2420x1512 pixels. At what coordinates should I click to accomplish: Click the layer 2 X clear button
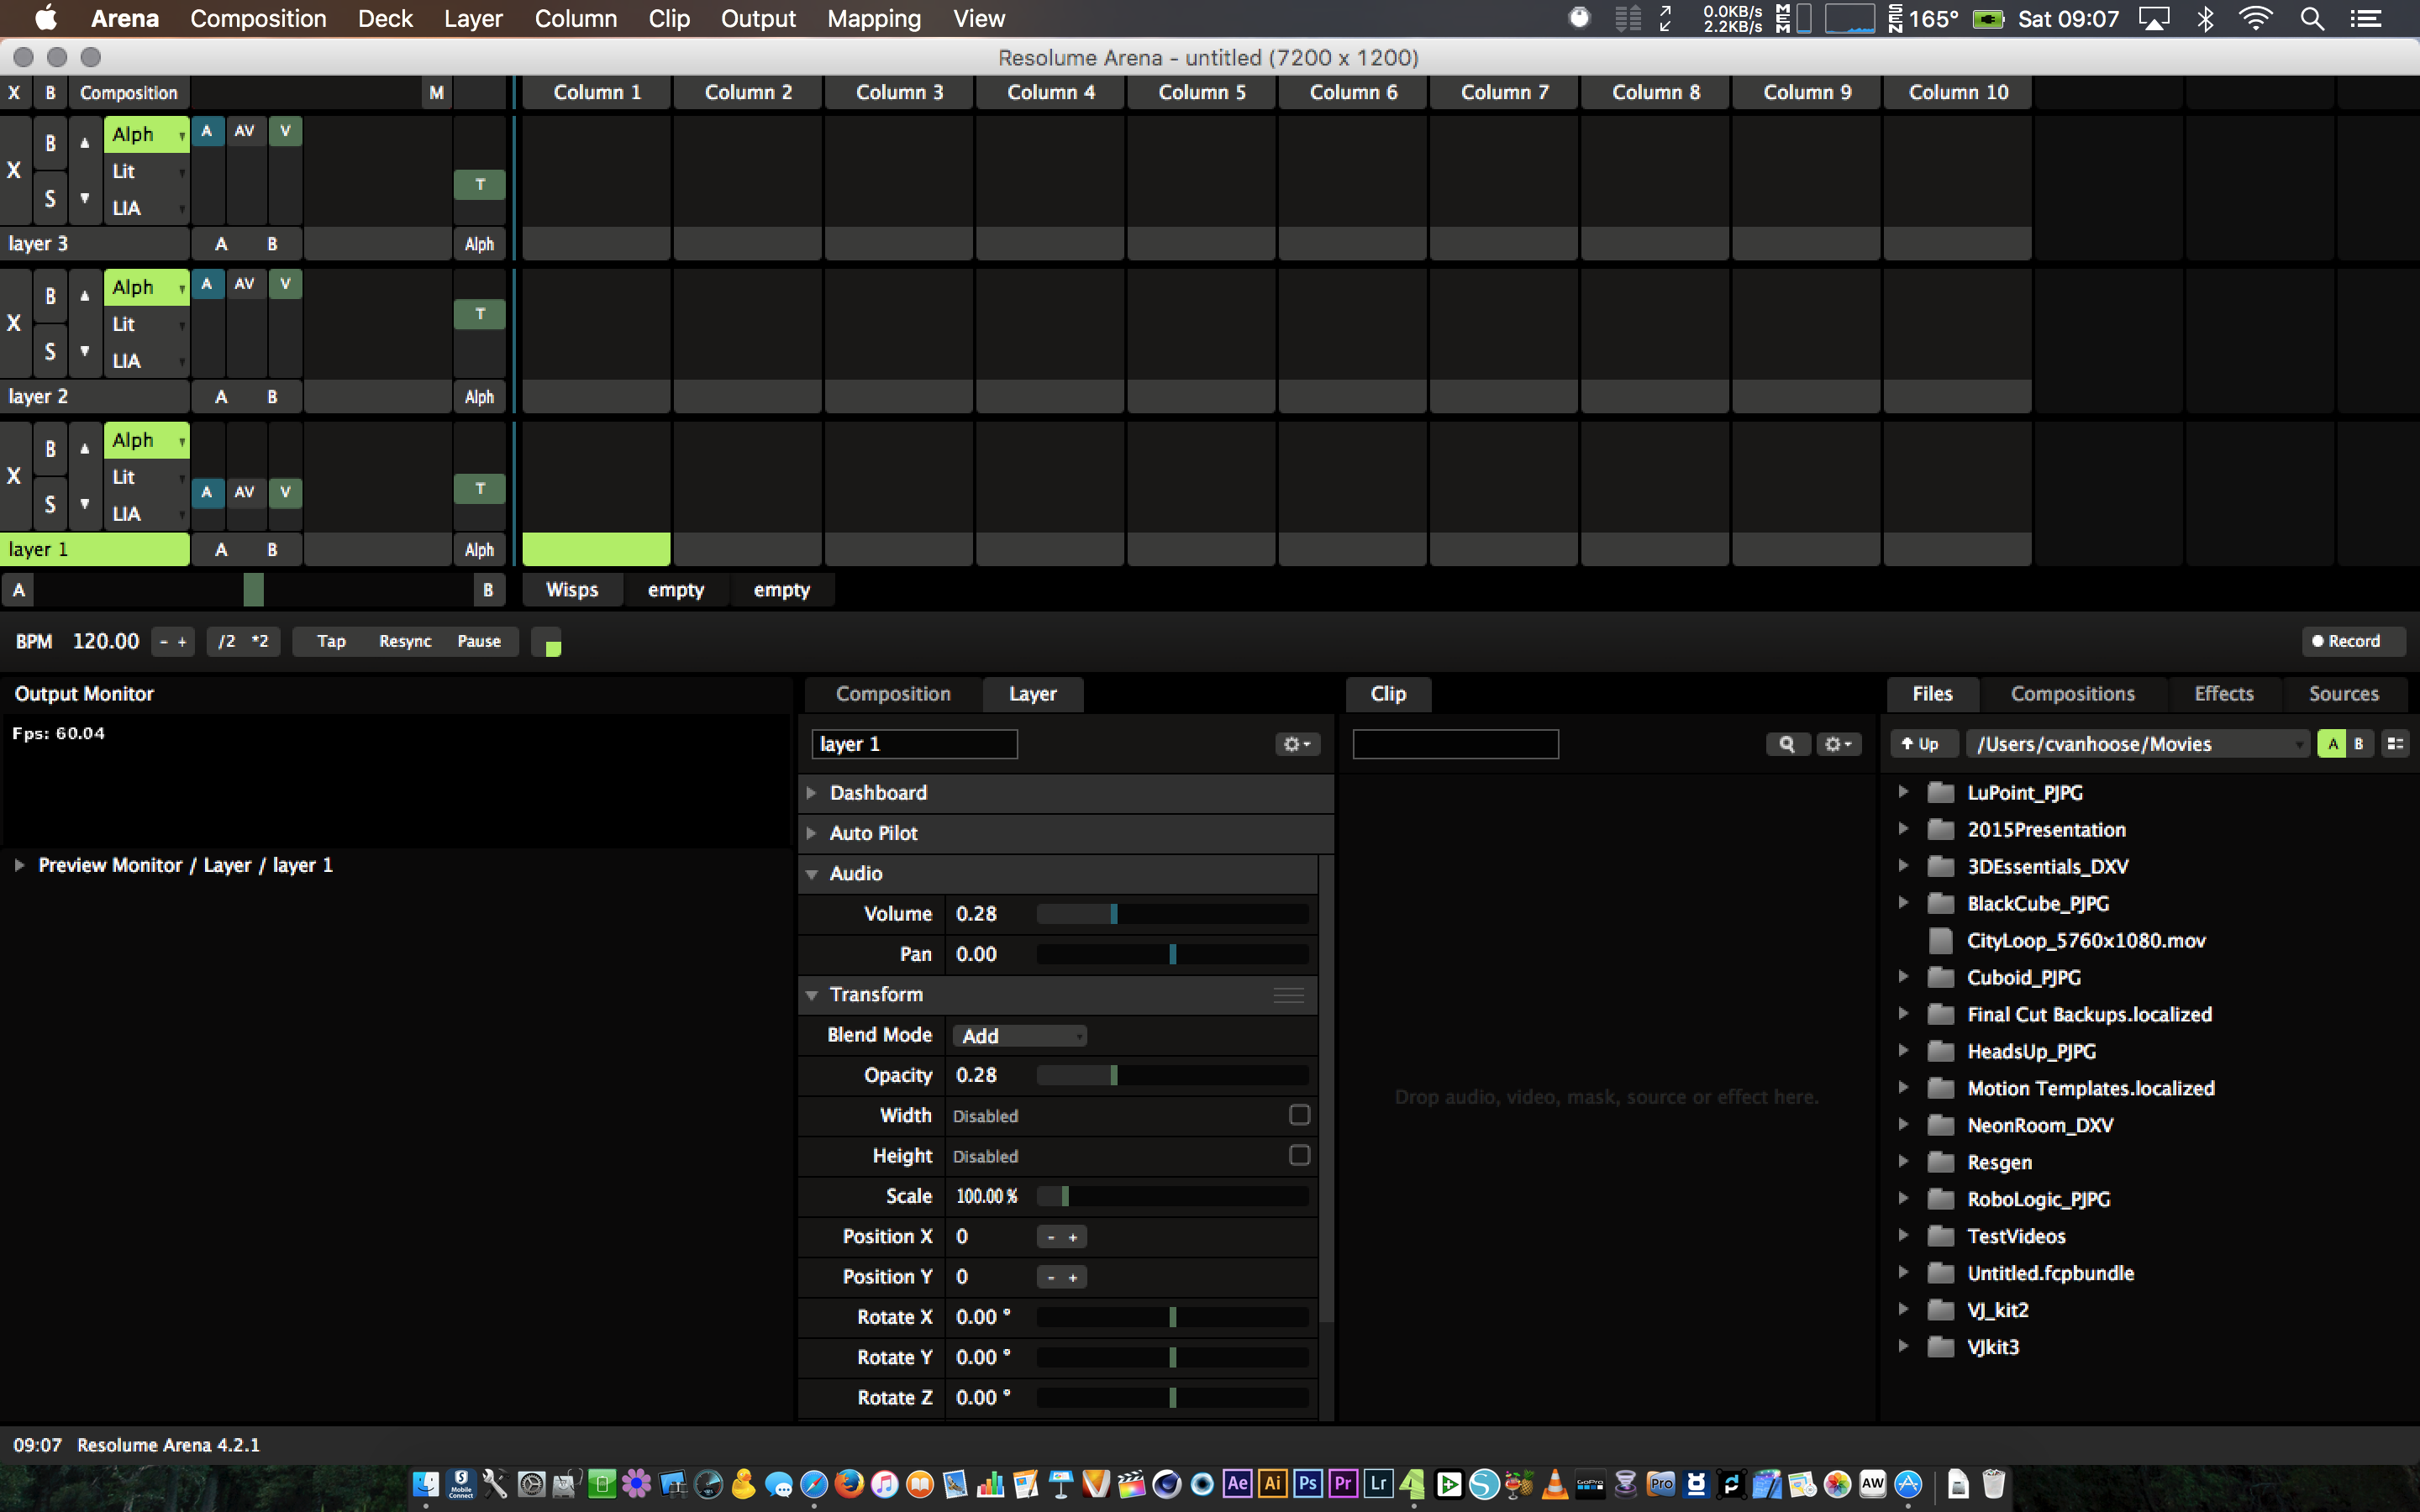14,323
